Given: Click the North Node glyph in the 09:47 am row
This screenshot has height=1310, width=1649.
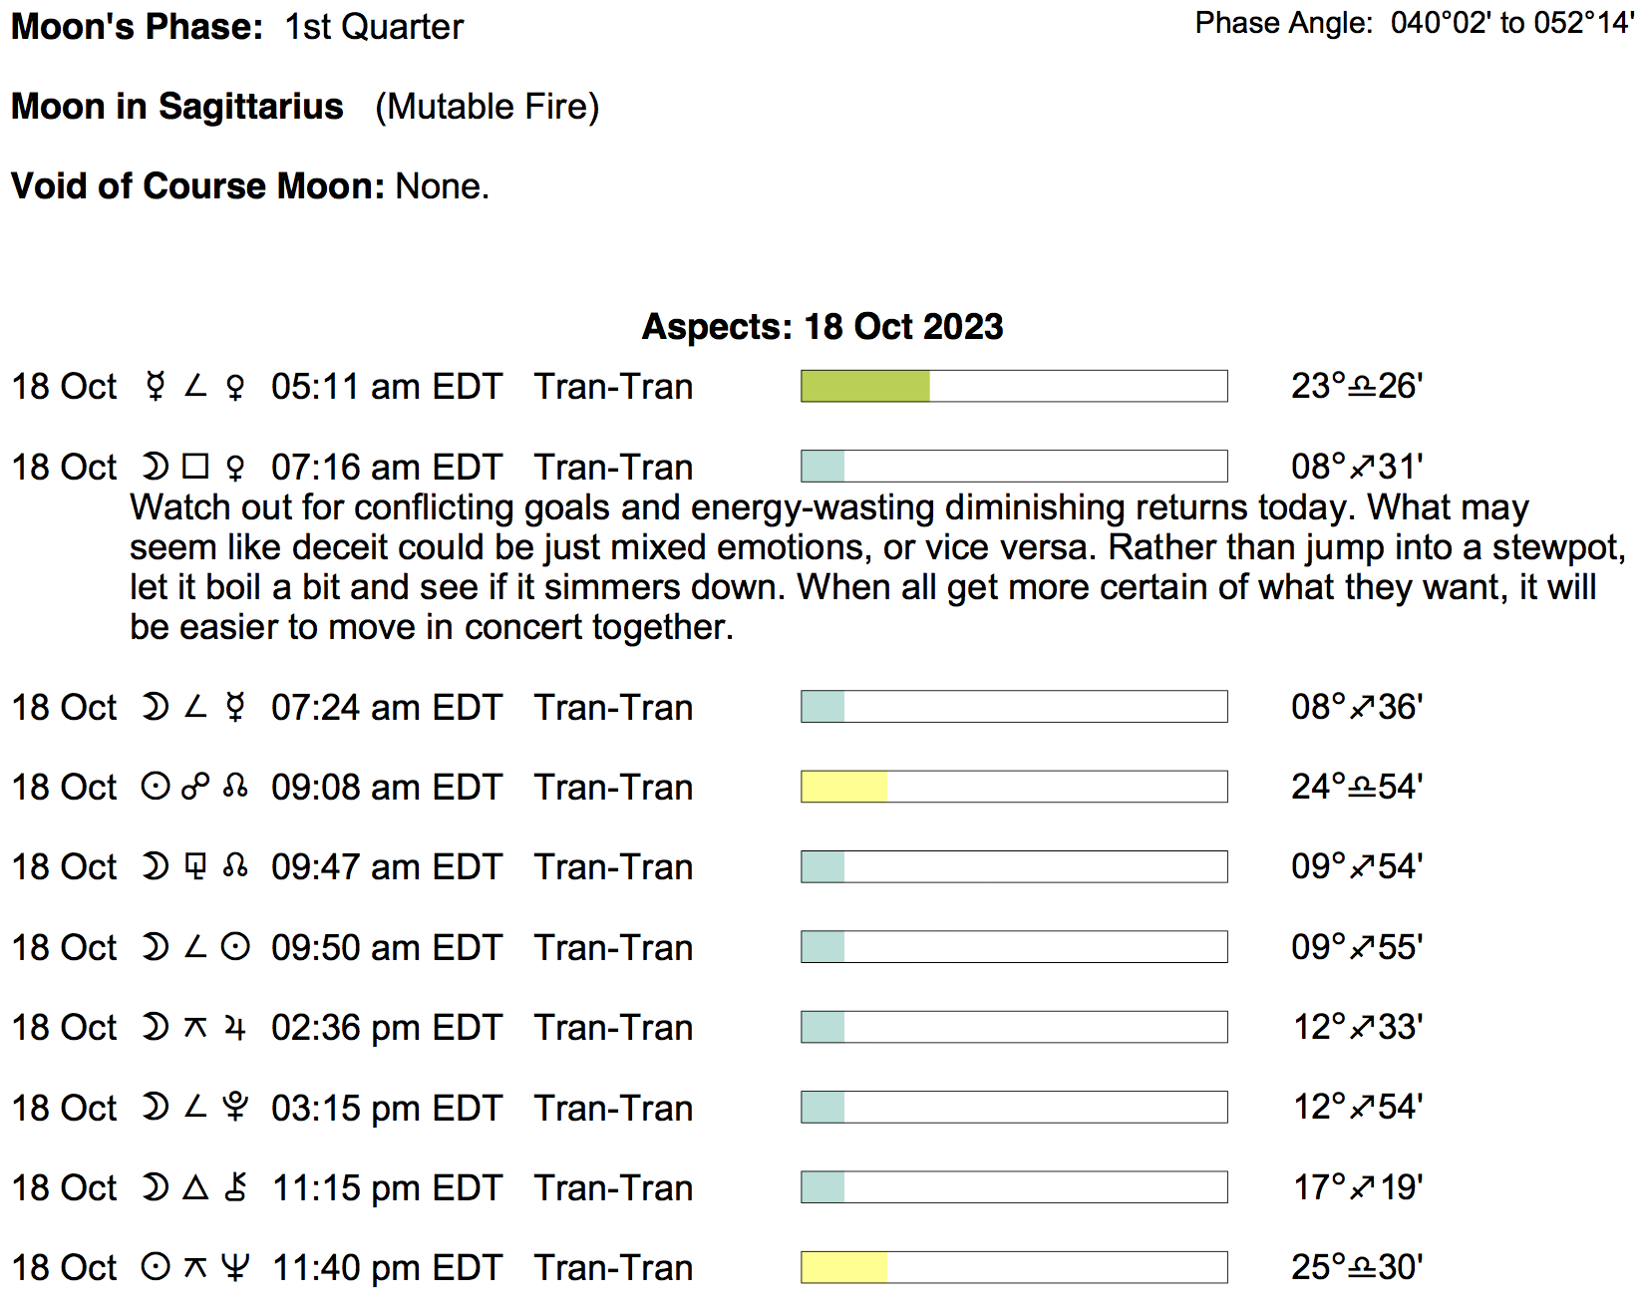Looking at the screenshot, I should pos(235,866).
